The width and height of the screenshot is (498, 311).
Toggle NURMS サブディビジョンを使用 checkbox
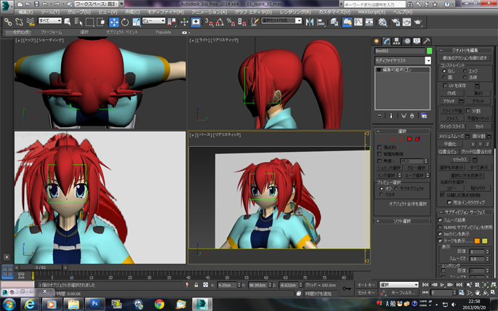[440, 227]
